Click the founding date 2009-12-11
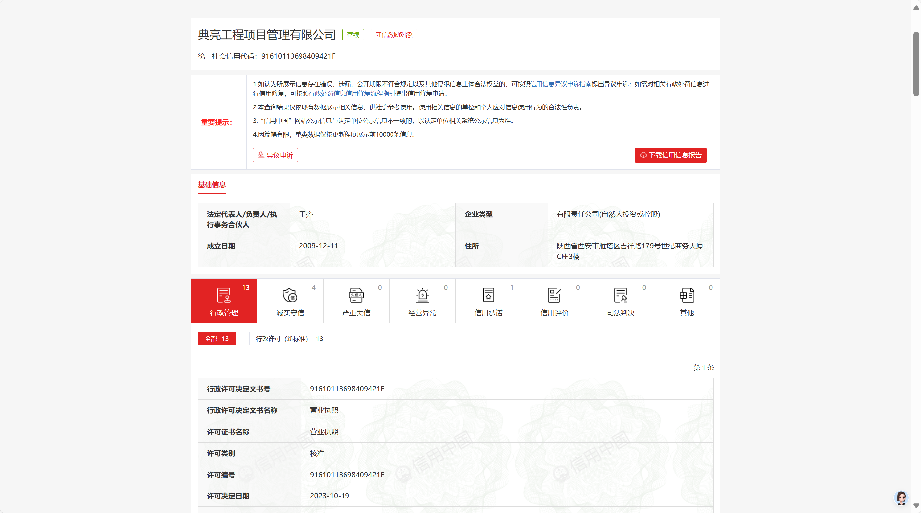Screen dimensions: 921x513 tap(318, 246)
